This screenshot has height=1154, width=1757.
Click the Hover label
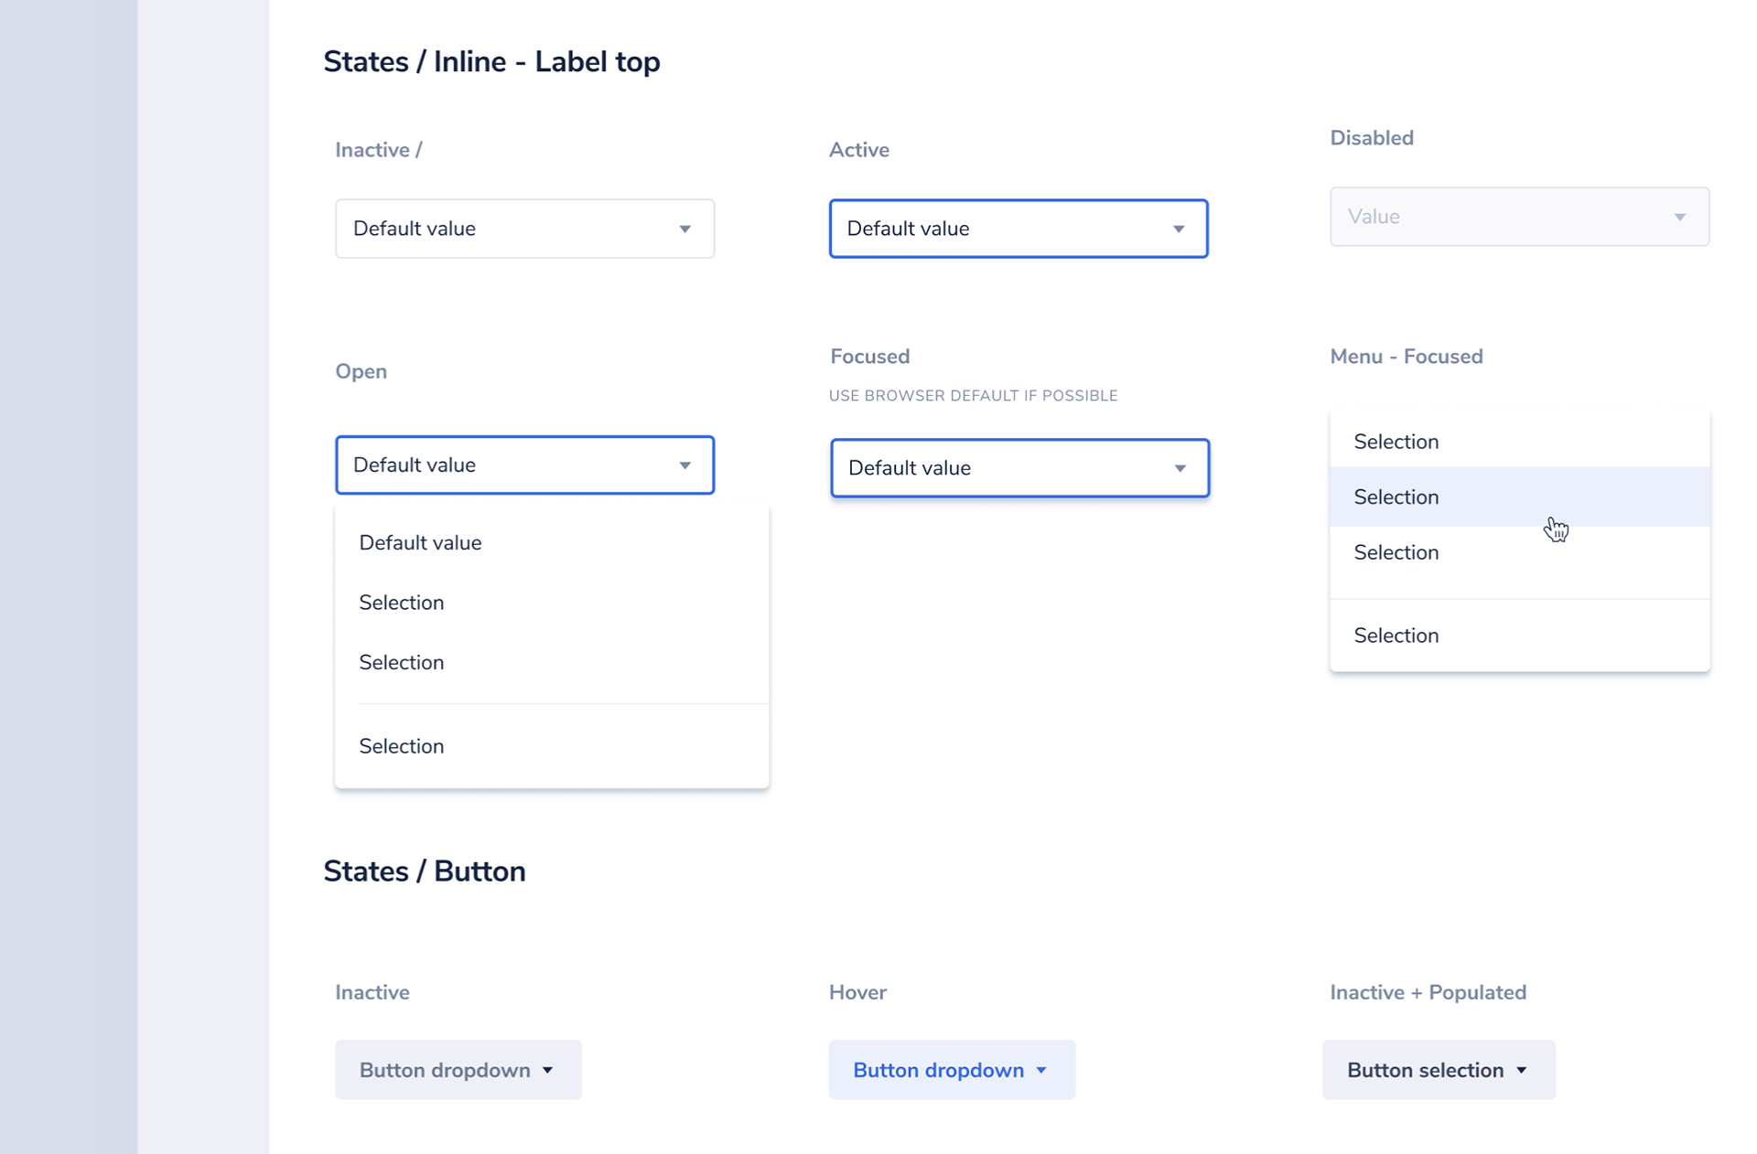pyautogui.click(x=857, y=992)
